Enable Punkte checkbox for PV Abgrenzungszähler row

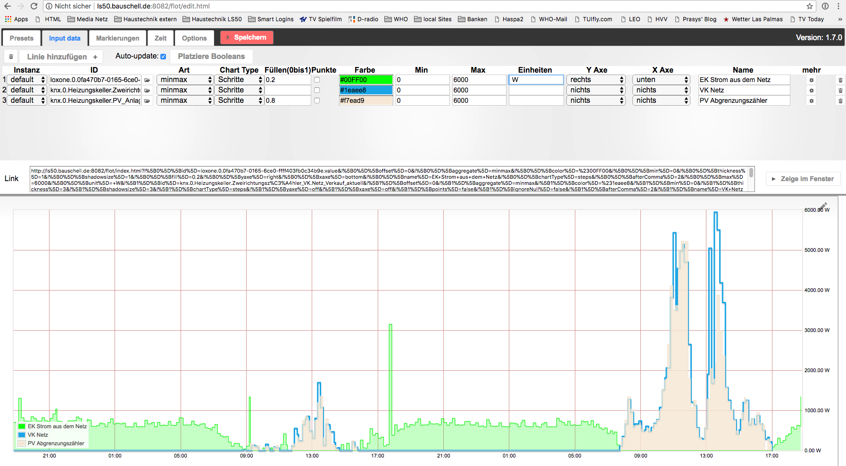pos(317,100)
